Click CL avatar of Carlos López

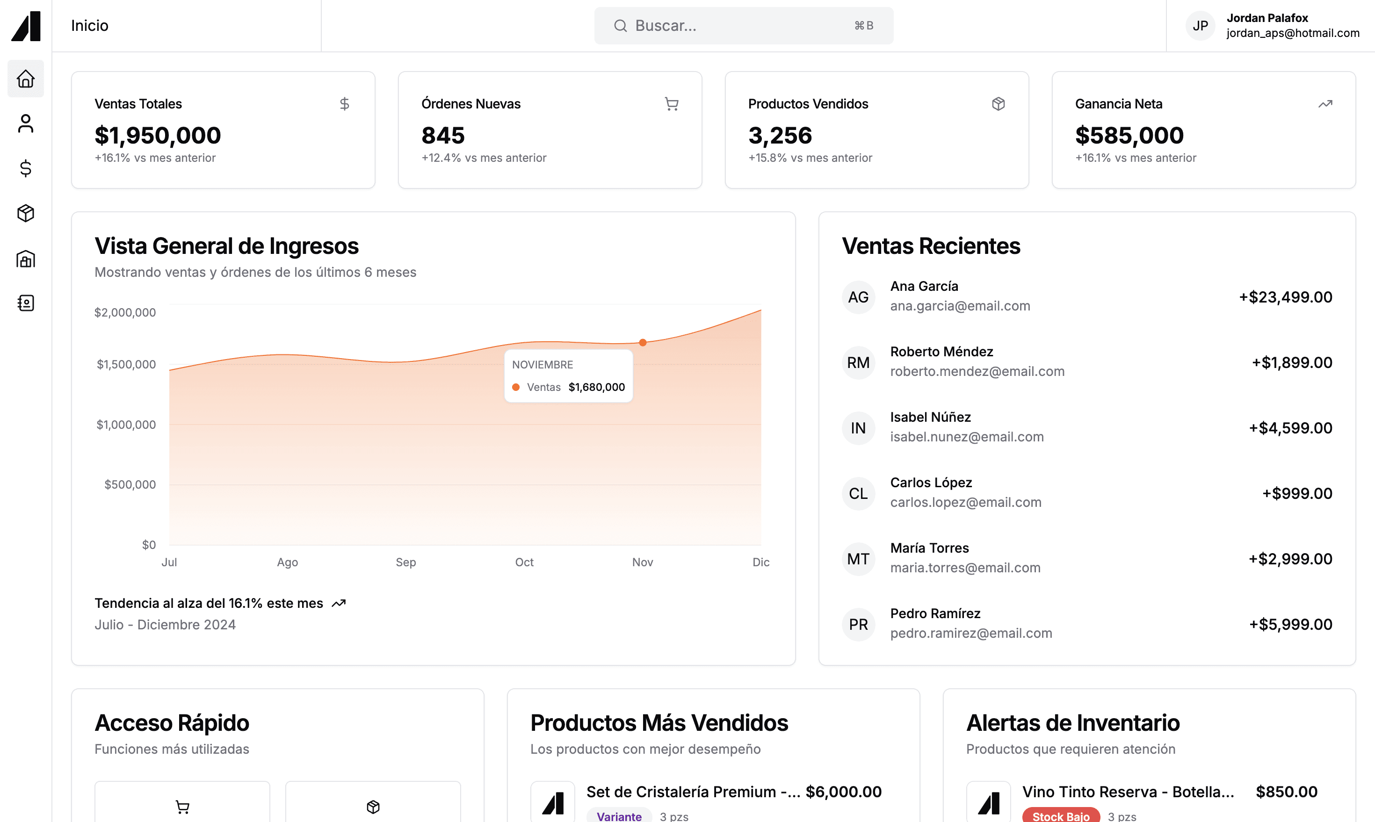click(858, 494)
